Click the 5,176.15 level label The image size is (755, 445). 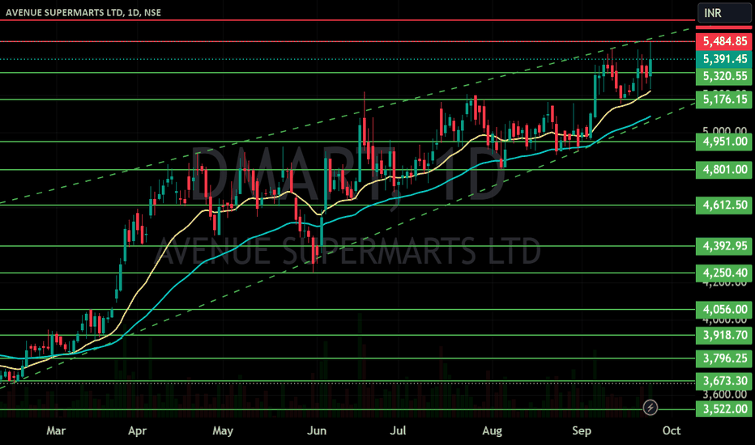tap(723, 100)
